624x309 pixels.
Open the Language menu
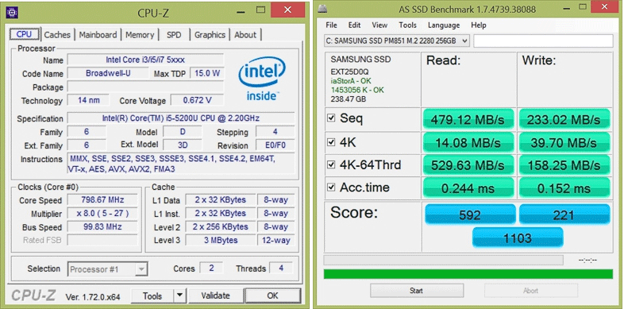click(443, 25)
